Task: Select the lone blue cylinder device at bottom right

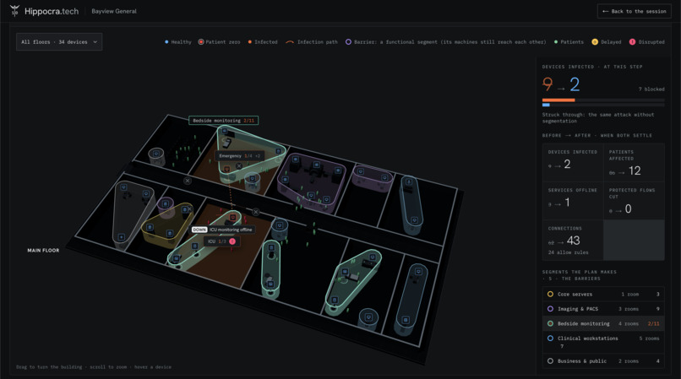Action: (x=368, y=317)
